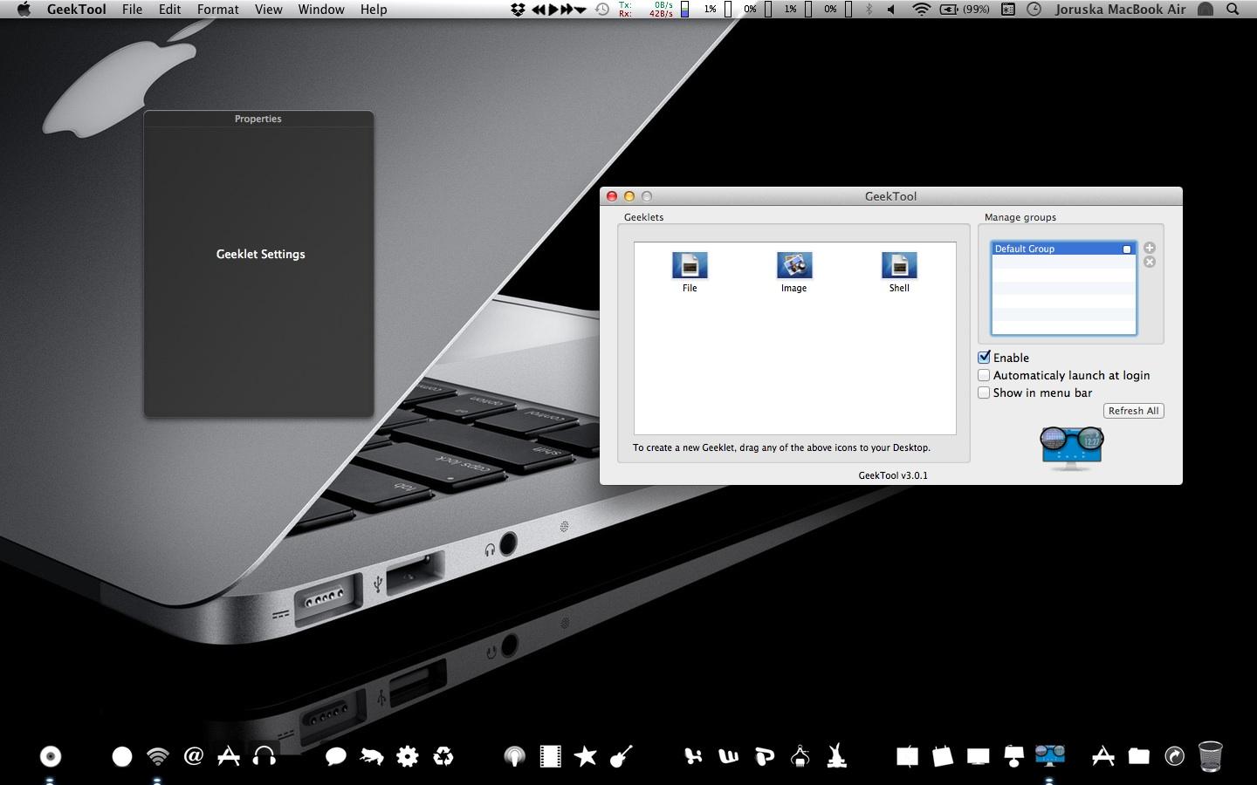Add a new group with plus icon
The image size is (1257, 785).
1150,248
